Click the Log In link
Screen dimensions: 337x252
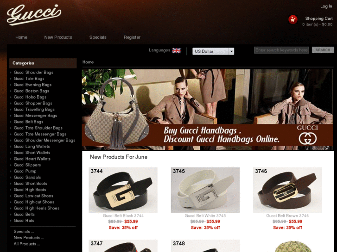pyautogui.click(x=326, y=6)
